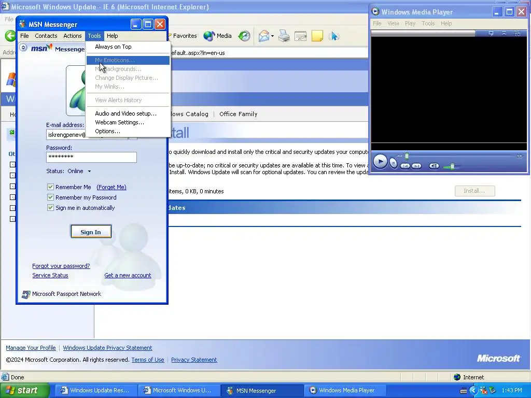Choose Audio and Video setup menu item
This screenshot has width=531, height=398.
click(x=128, y=113)
